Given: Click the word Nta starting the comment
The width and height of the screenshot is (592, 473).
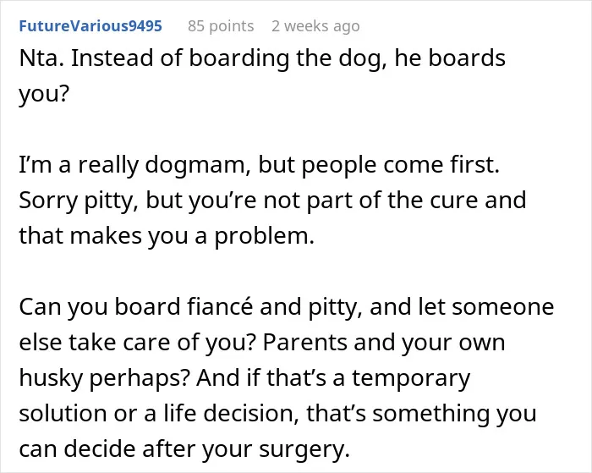Looking at the screenshot, I should (38, 58).
